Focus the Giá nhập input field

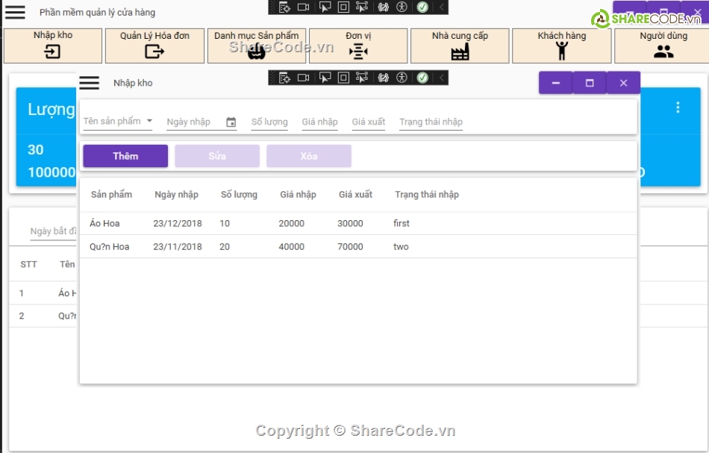point(319,122)
